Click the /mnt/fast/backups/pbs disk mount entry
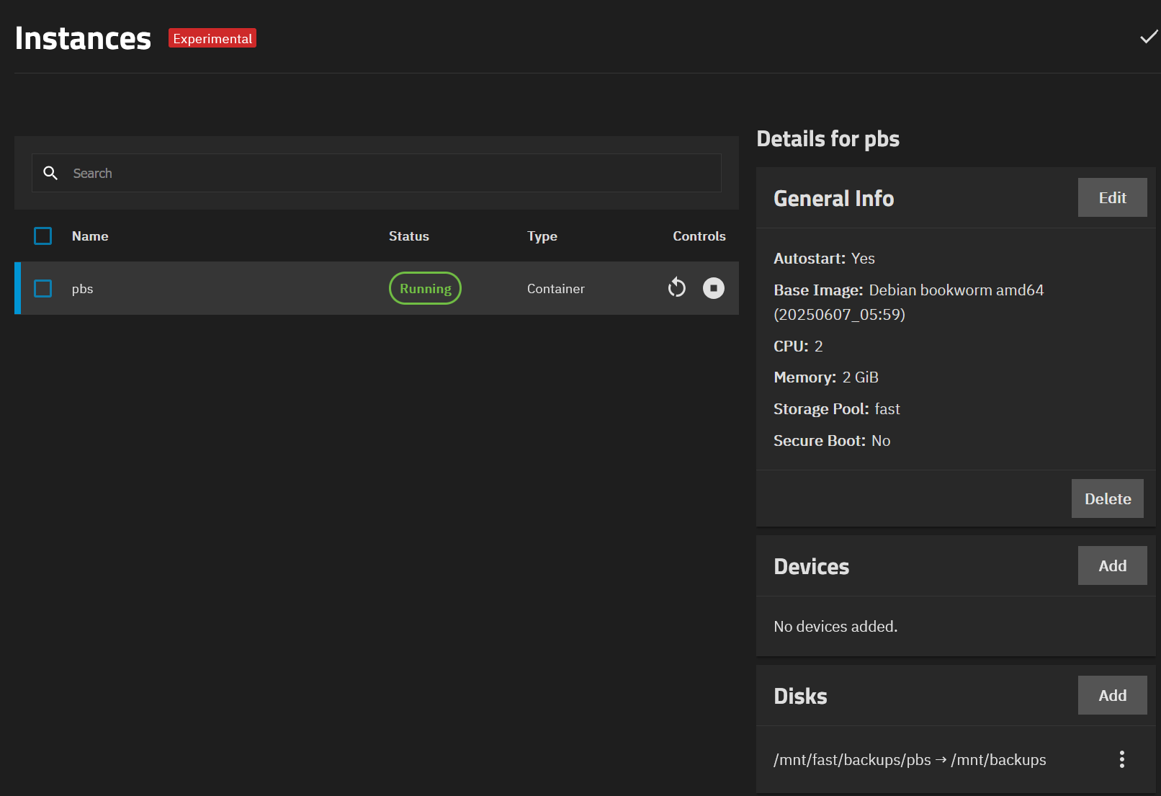 (909, 760)
